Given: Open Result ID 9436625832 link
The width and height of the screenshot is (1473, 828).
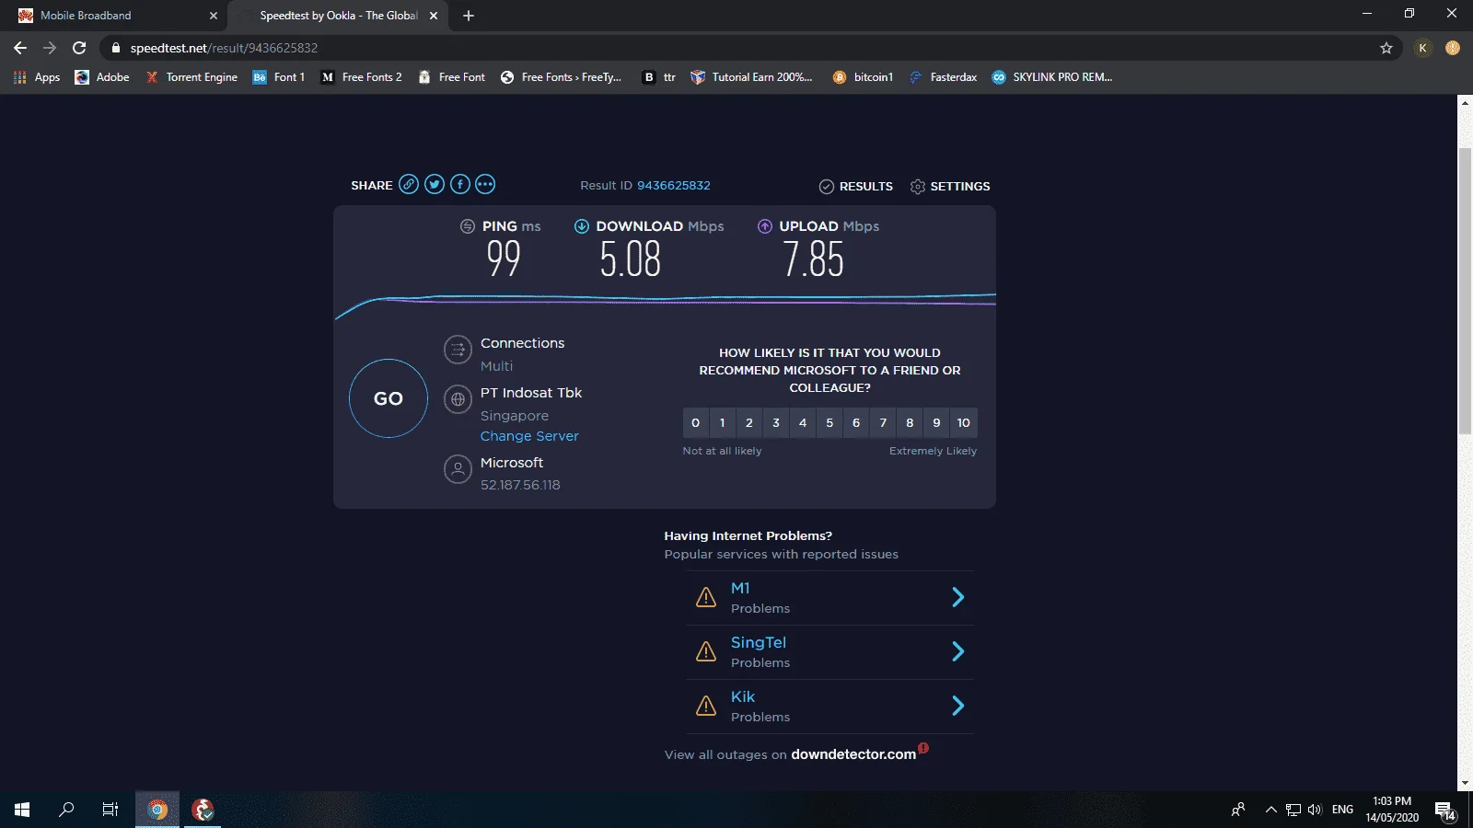Looking at the screenshot, I should (674, 185).
